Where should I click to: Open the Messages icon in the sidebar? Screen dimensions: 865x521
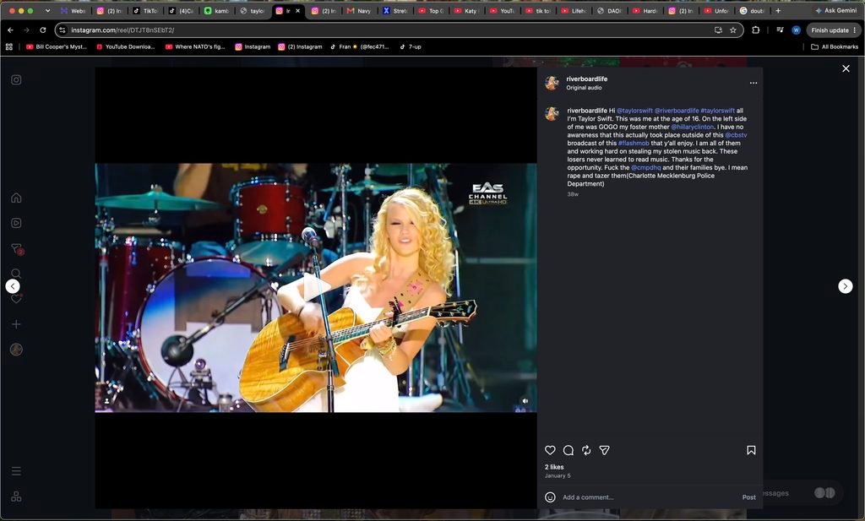[x=17, y=248]
